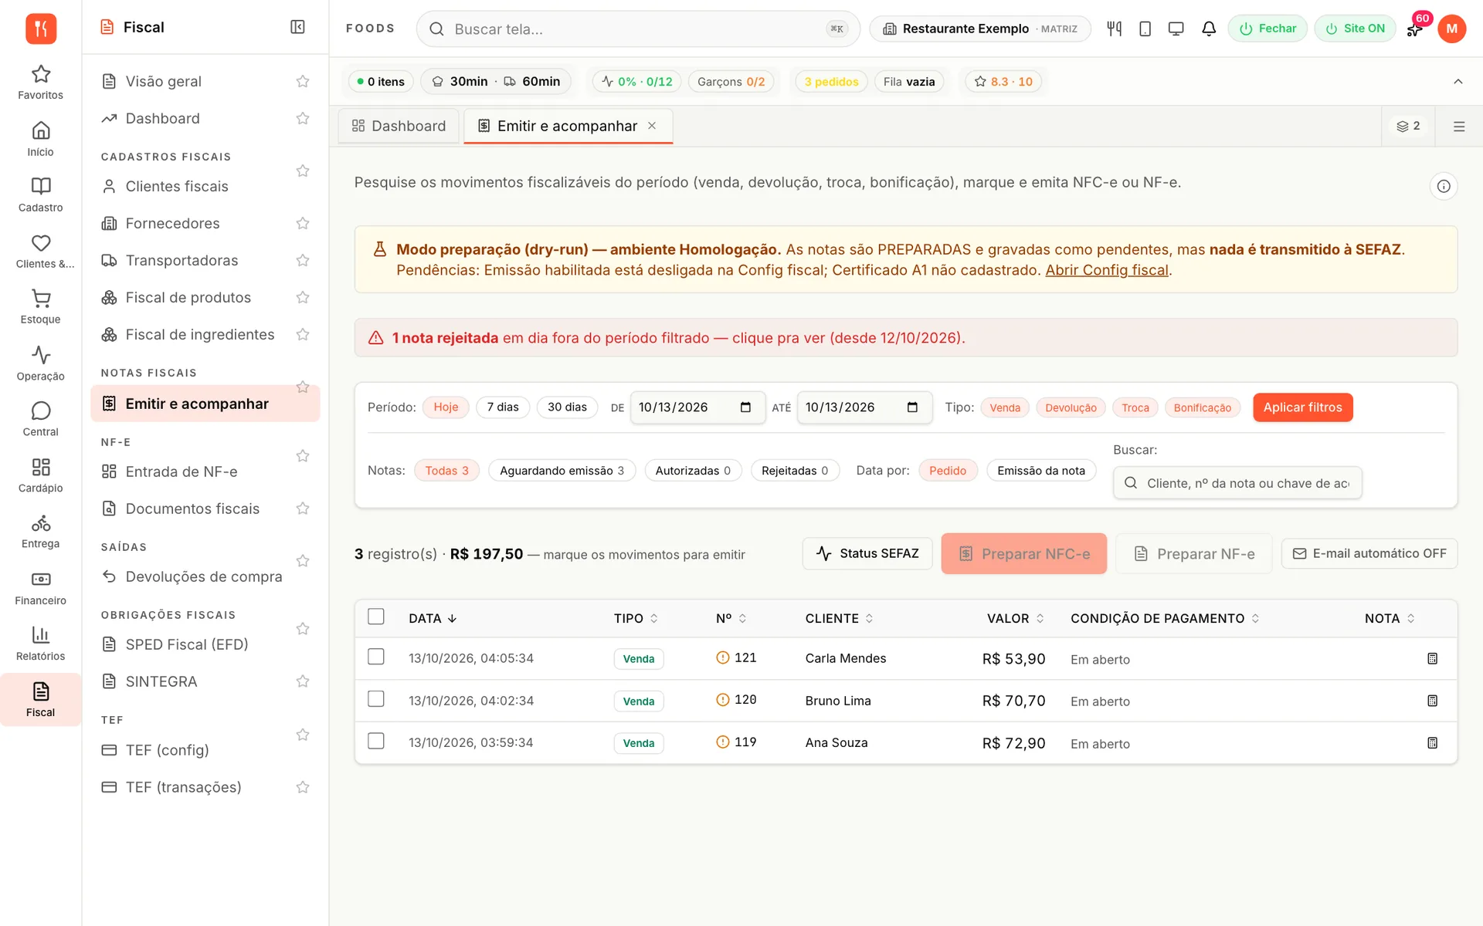Open the hamburger menu beside tabs
This screenshot has height=926, width=1483.
1459,126
